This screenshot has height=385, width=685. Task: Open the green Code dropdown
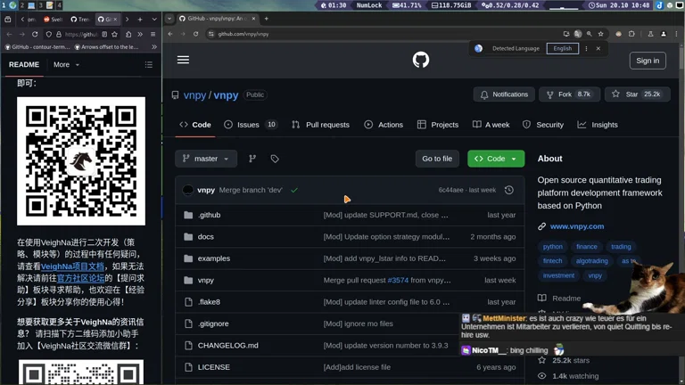496,159
